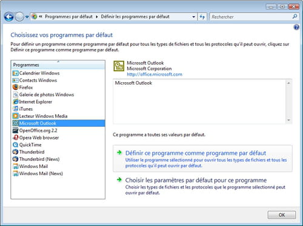Click the Microsoft Outlook description text box
The width and height of the screenshot is (303, 226).
199,102
